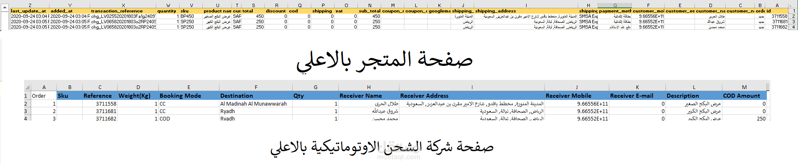
Task: Click the scroll-up arrow beside the store sheet
Action: 5,7
